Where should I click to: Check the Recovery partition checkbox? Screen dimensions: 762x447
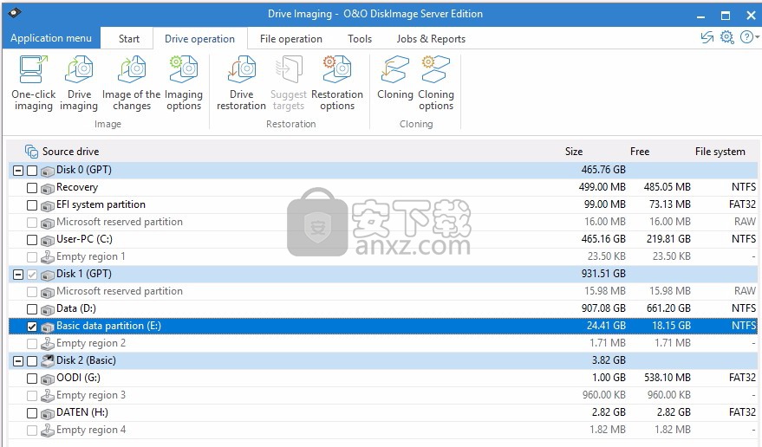pos(32,188)
